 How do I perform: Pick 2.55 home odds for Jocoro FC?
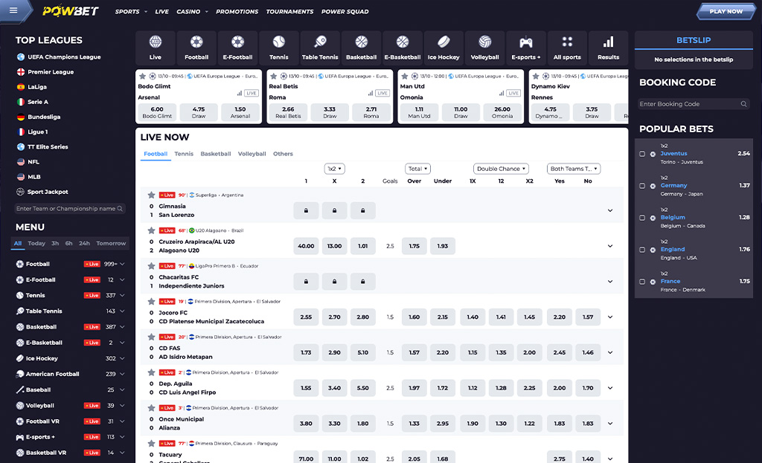[306, 317]
